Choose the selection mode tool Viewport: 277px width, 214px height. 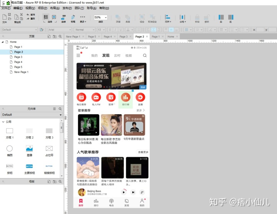click(46, 17)
